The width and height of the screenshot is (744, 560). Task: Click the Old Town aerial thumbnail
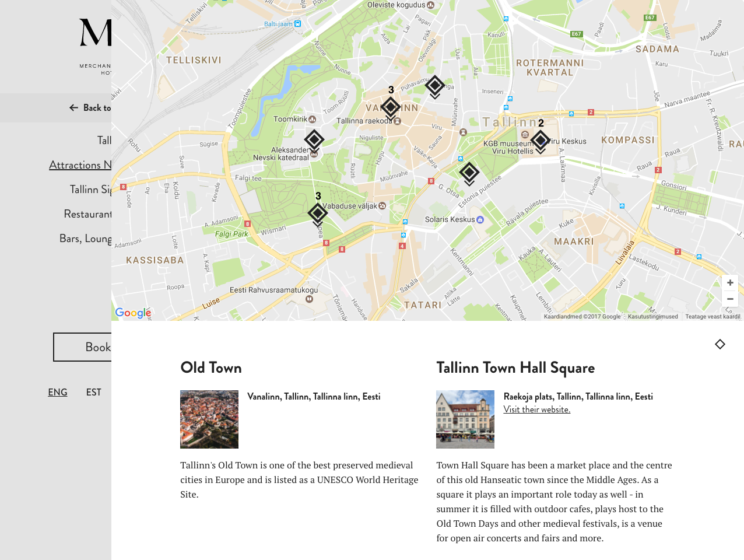click(209, 419)
